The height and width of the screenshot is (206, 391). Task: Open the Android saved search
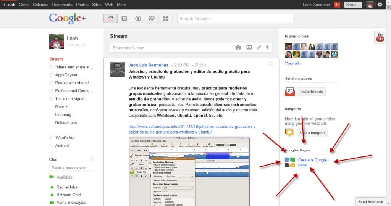[62, 146]
